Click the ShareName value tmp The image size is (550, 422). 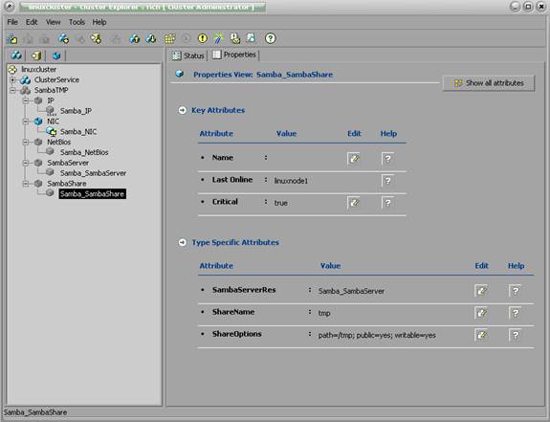pos(324,313)
